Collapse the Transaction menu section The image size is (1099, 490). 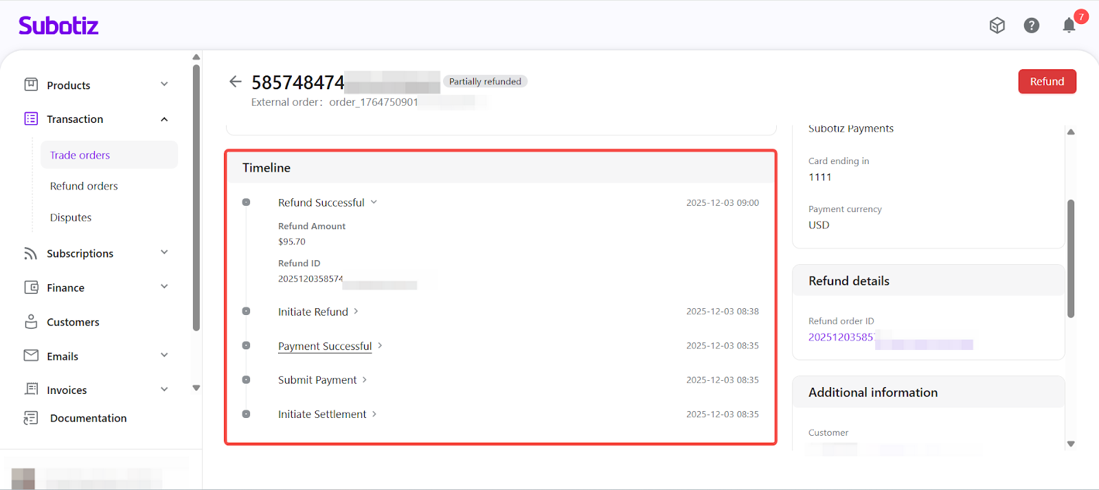164,119
